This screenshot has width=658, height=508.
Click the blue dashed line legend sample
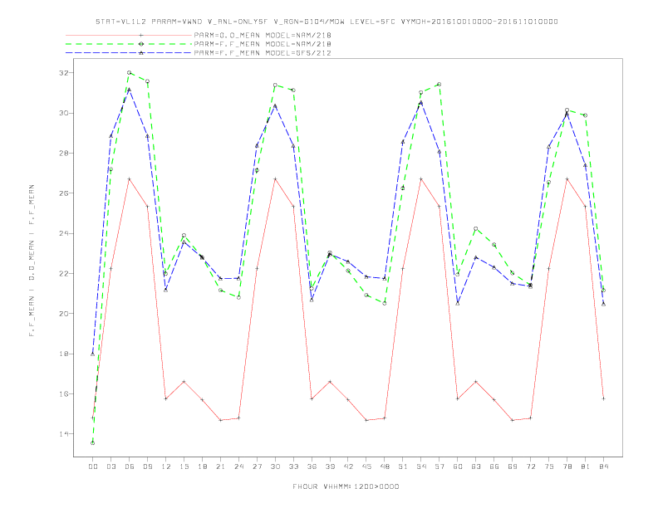point(129,53)
